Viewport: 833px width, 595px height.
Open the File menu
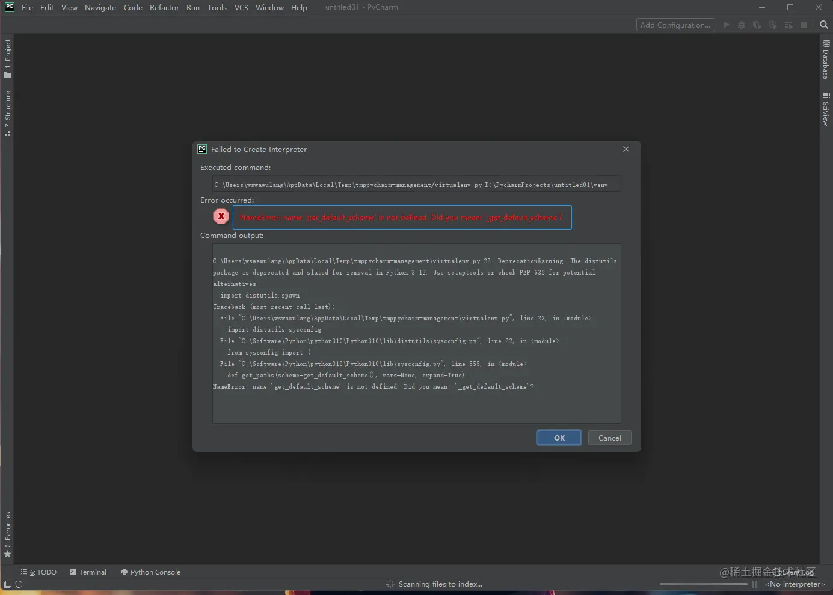pos(27,7)
